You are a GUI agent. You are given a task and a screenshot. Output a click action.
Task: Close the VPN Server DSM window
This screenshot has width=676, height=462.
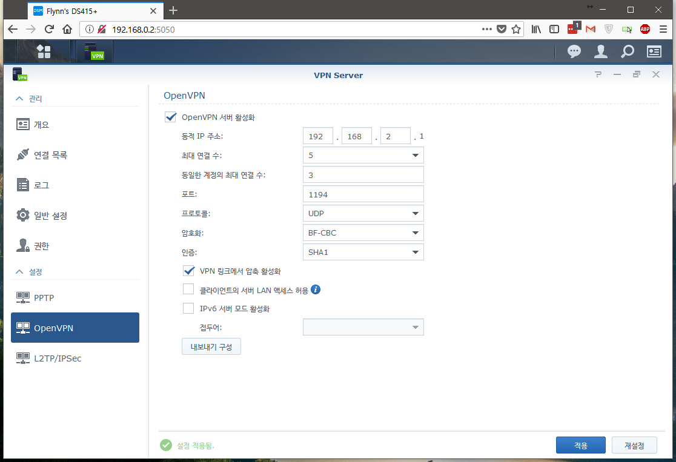[x=656, y=74]
